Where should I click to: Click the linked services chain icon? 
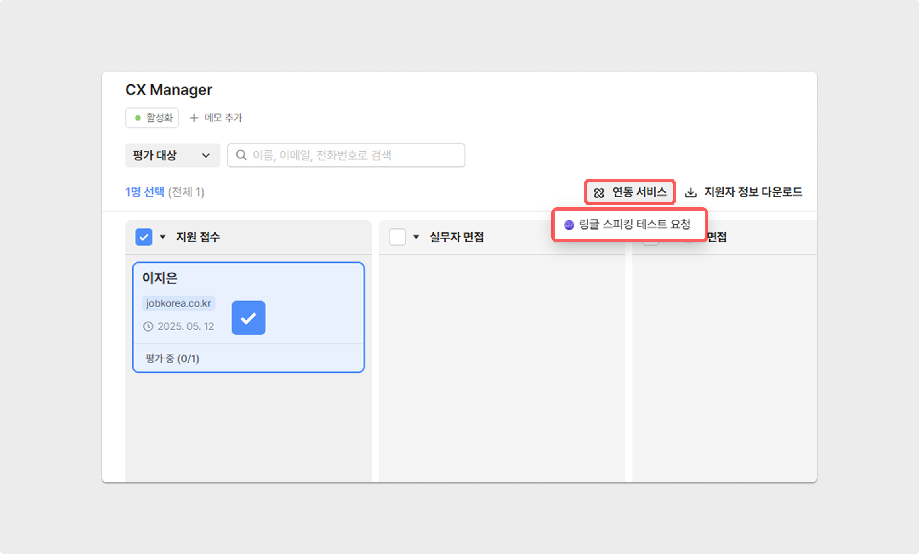click(x=599, y=193)
